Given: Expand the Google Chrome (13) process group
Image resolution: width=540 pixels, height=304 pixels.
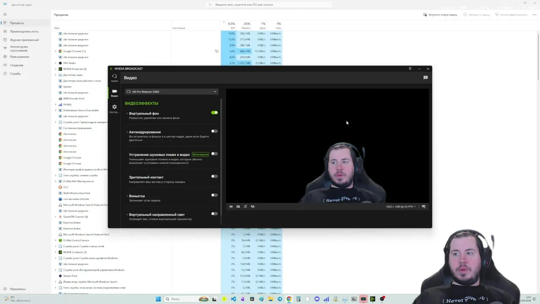Looking at the screenshot, I should (55, 51).
